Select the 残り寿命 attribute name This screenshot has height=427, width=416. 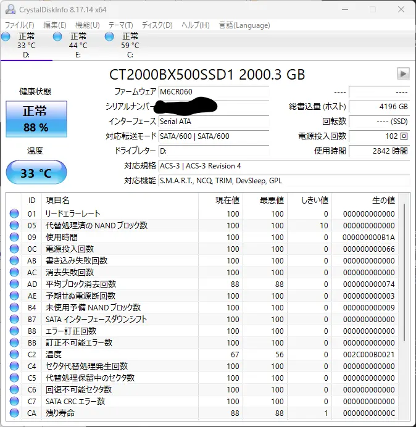[60, 413]
